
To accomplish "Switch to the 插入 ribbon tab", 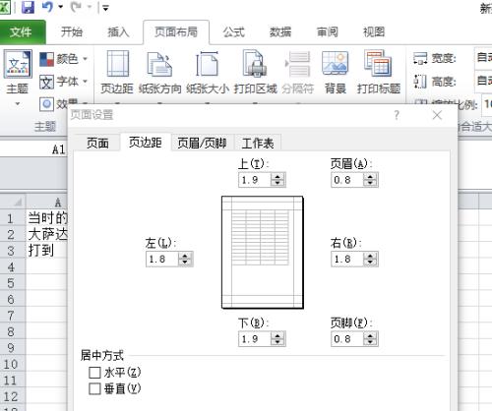I will 118,31.
